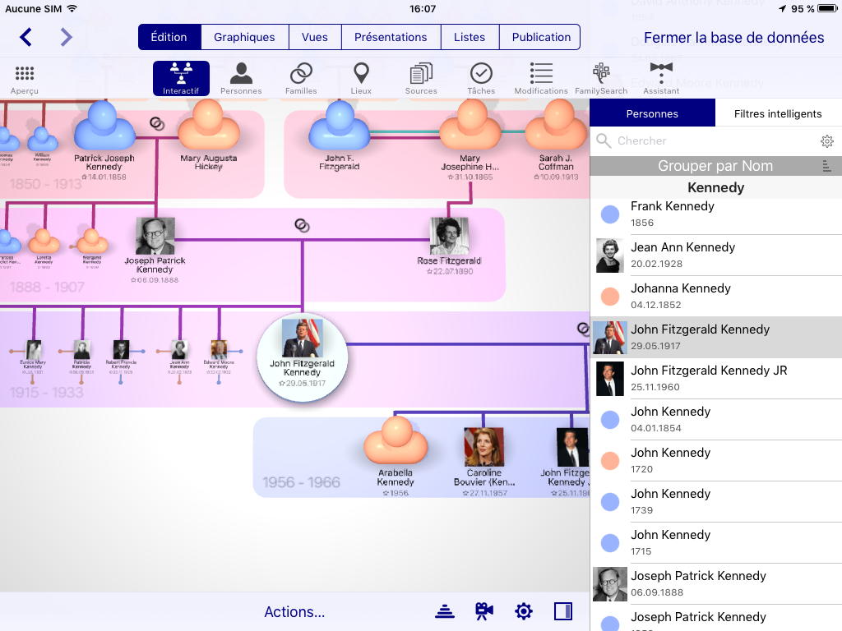842x631 pixels.
Task: Select Jean Ann Kennedy in list
Action: (716, 255)
